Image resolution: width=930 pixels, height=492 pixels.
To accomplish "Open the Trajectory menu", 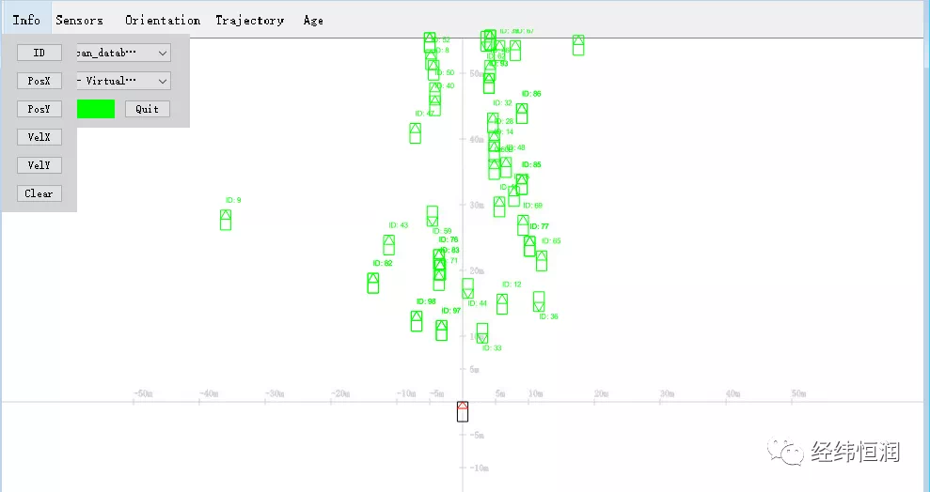I will pyautogui.click(x=249, y=20).
